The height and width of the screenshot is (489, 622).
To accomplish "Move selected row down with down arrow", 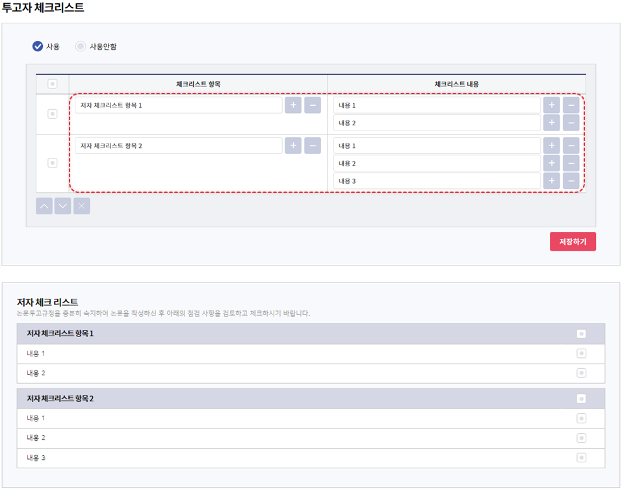I will (x=63, y=207).
